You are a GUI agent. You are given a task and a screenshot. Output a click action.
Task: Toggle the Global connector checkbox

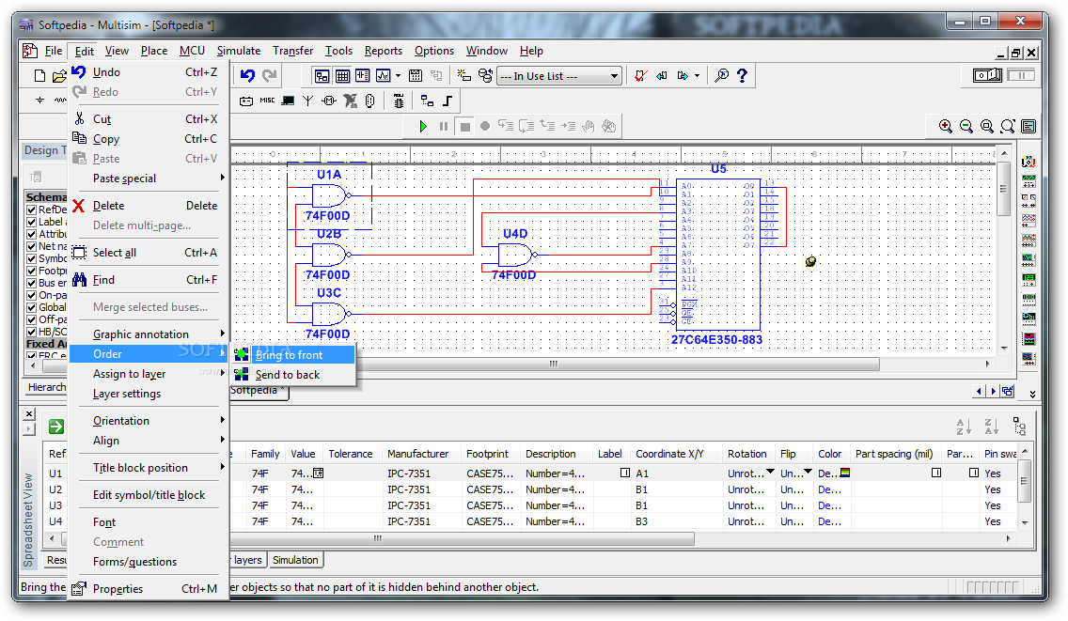31,308
